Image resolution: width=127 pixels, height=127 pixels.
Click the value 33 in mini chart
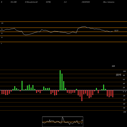pos(82,120)
